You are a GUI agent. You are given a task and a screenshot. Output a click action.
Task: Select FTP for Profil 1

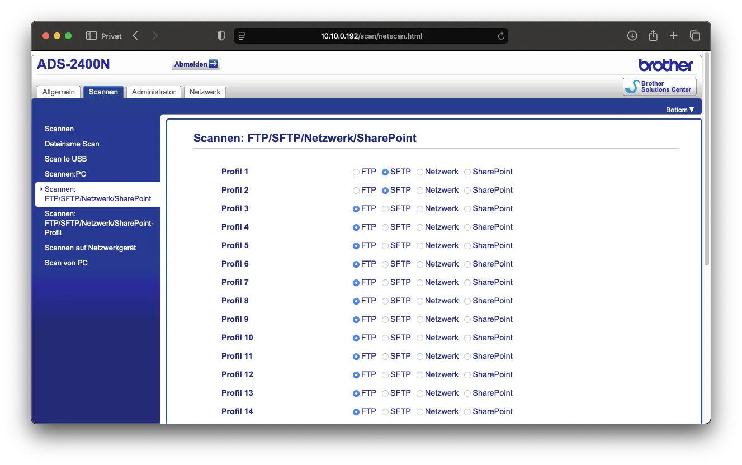(x=356, y=172)
